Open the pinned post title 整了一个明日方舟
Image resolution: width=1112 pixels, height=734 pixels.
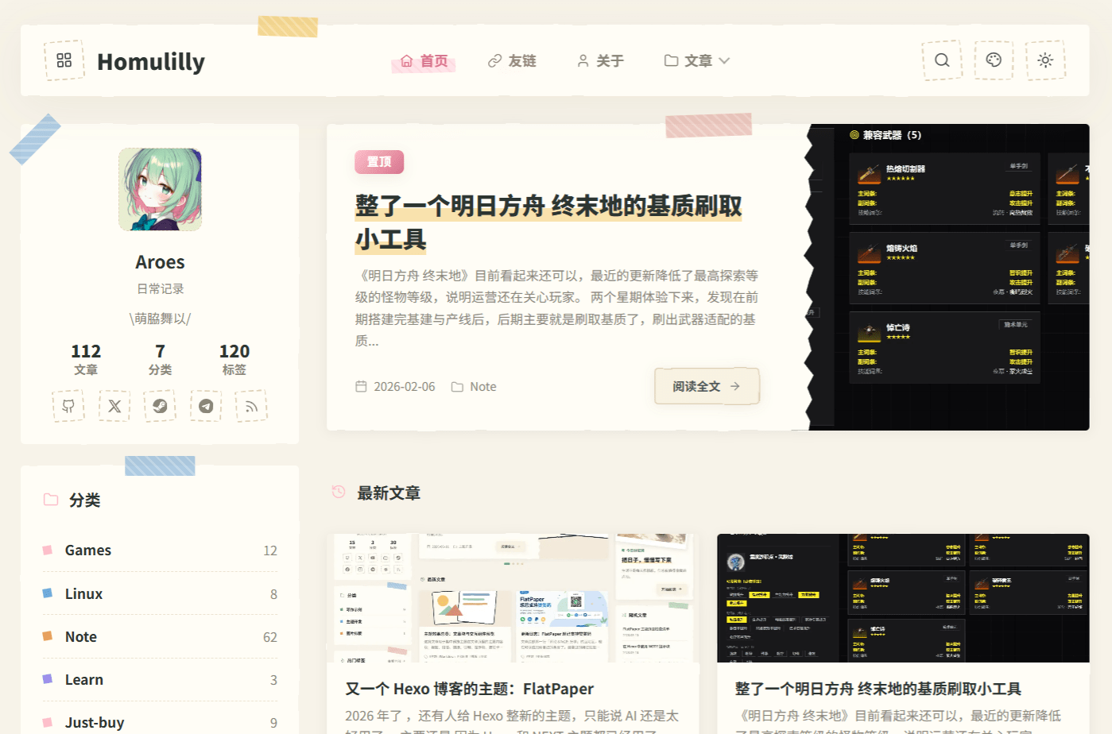(x=548, y=222)
